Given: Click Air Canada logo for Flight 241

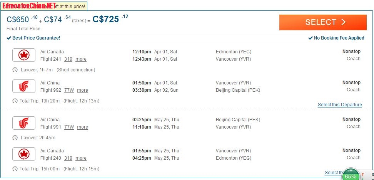Looking at the screenshot, I should pyautogui.click(x=24, y=55).
